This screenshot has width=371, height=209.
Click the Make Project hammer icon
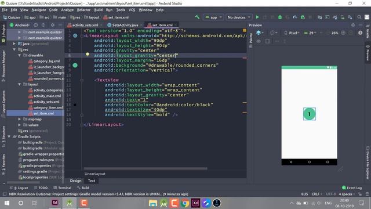[197, 17]
